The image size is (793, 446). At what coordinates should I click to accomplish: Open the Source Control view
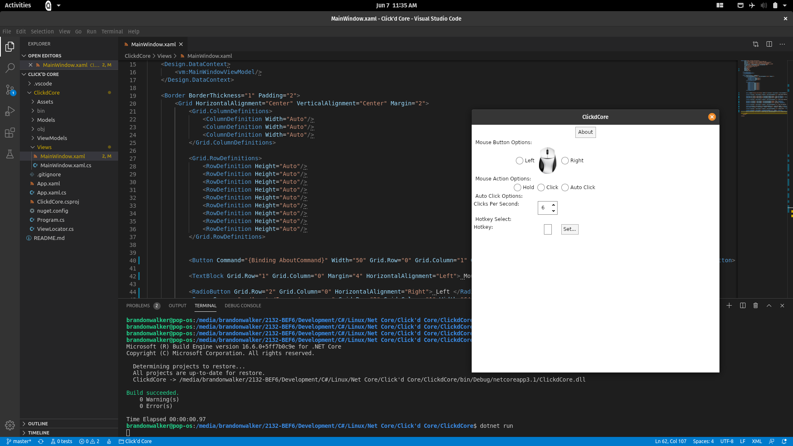tap(10, 90)
